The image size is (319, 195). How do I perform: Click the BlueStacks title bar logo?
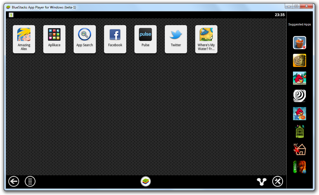pos(8,7)
